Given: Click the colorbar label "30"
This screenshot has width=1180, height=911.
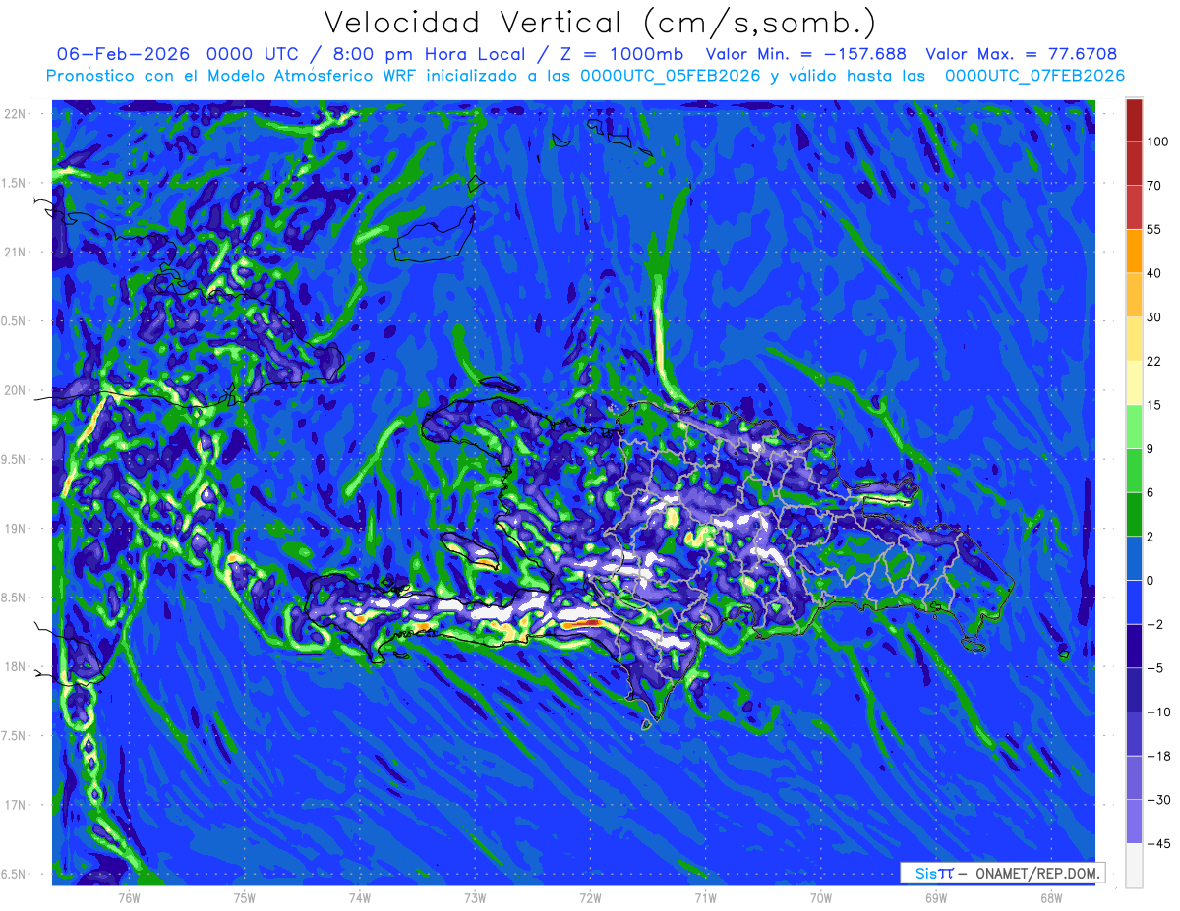Looking at the screenshot, I should [x=1154, y=317].
